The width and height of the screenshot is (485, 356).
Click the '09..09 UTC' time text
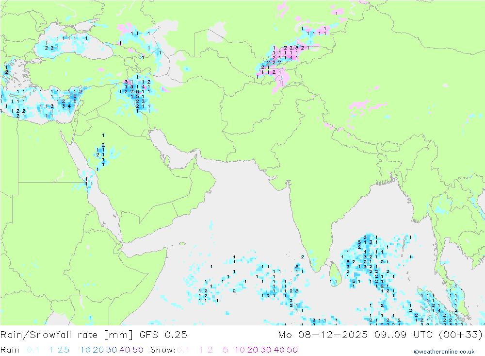tap(404, 335)
